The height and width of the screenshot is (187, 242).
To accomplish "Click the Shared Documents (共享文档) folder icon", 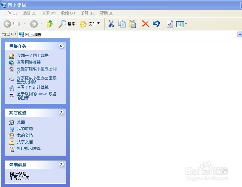I will pos(12,143).
